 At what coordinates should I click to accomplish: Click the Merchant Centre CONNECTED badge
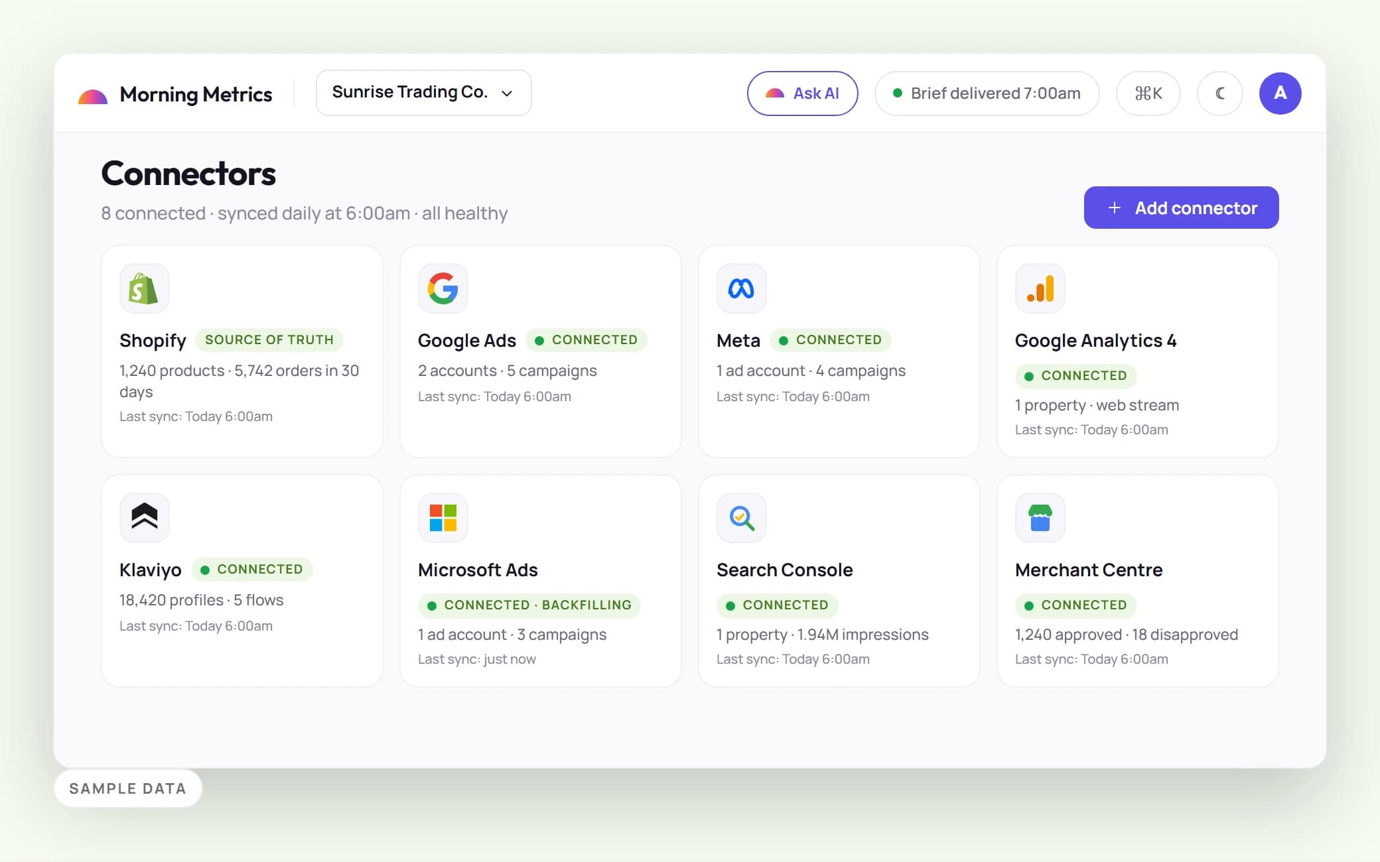[1075, 605]
